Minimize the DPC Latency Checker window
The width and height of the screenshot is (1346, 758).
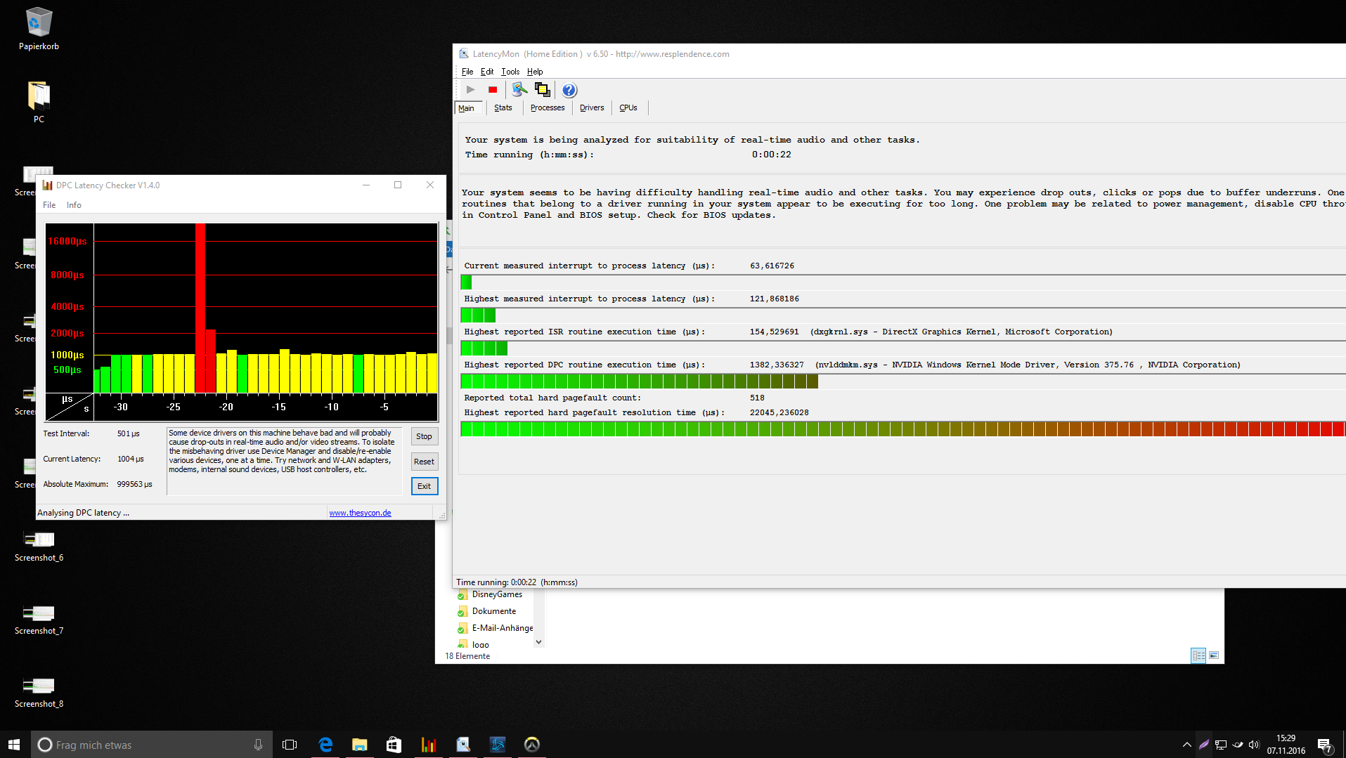tap(366, 185)
